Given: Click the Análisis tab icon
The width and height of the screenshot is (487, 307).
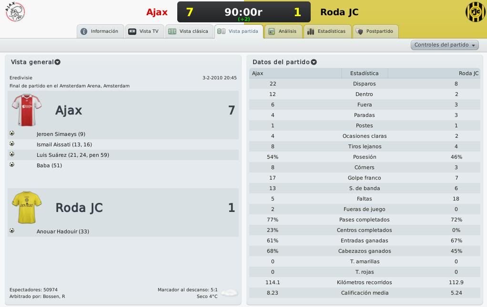Looking at the screenshot, I should [x=272, y=31].
